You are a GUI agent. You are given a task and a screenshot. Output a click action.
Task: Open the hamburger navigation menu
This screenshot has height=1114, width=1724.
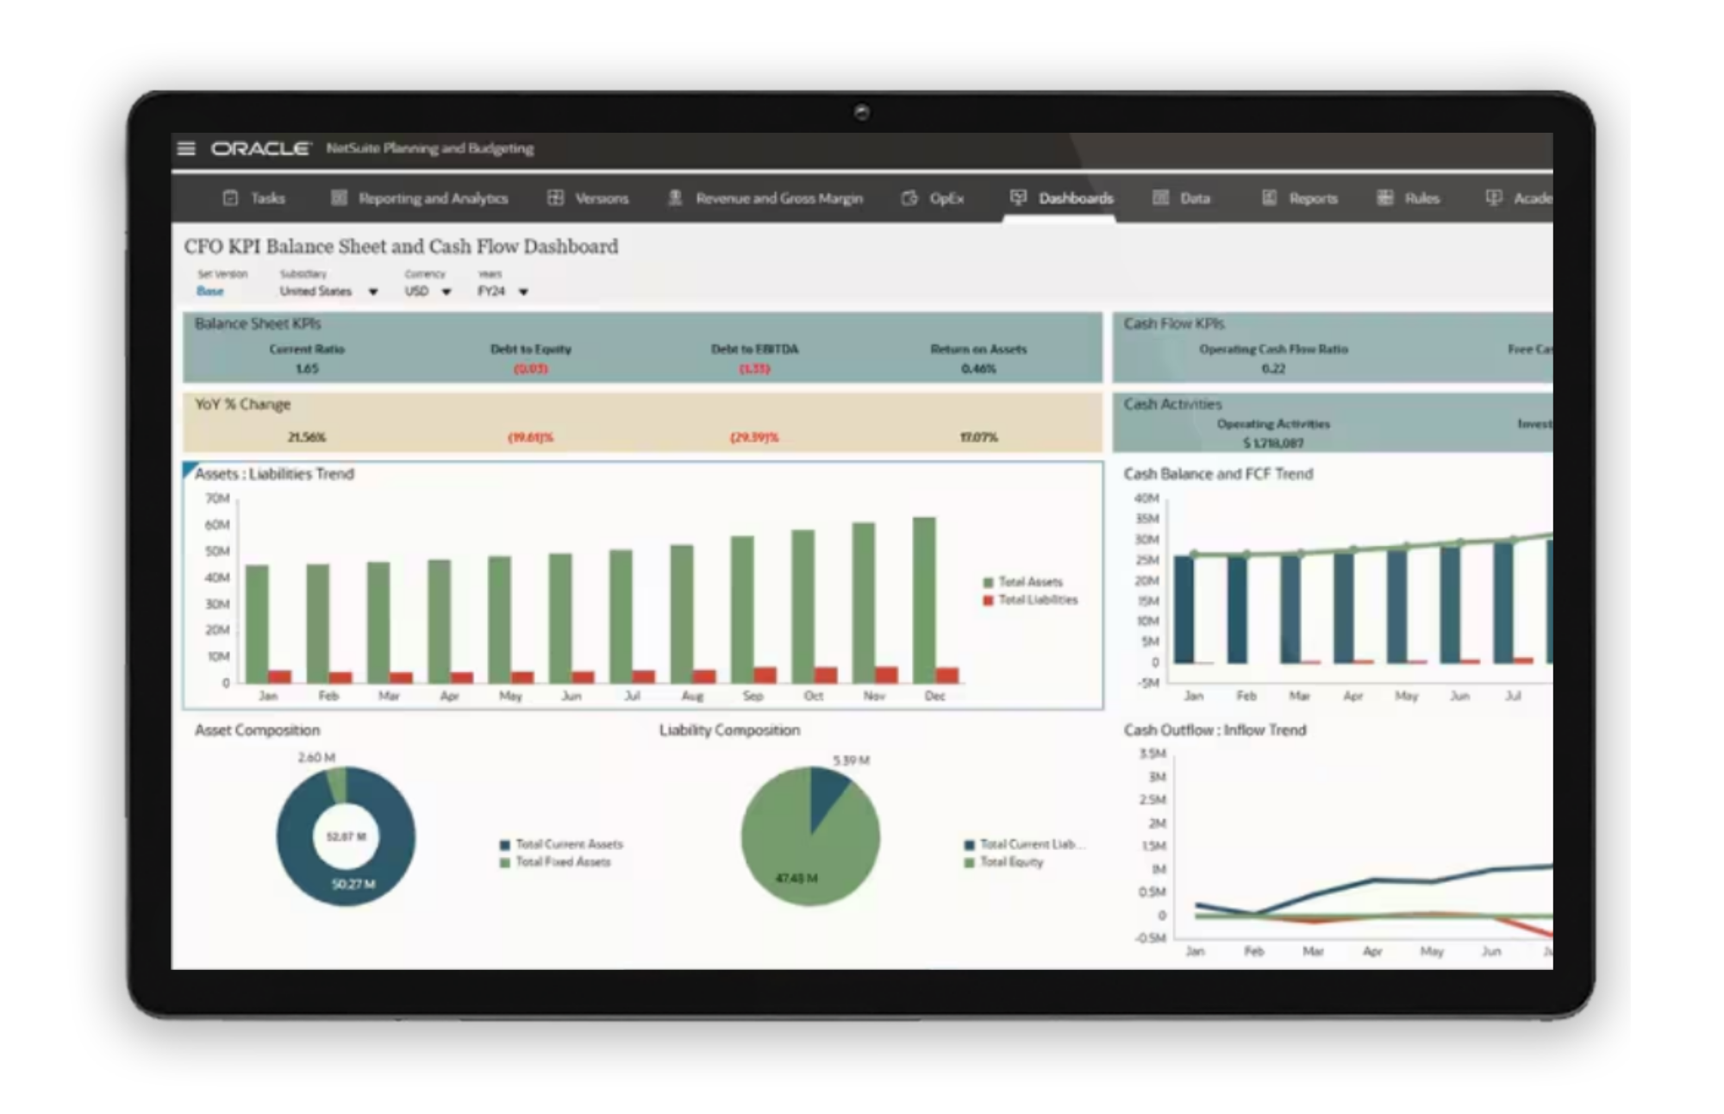point(186,148)
